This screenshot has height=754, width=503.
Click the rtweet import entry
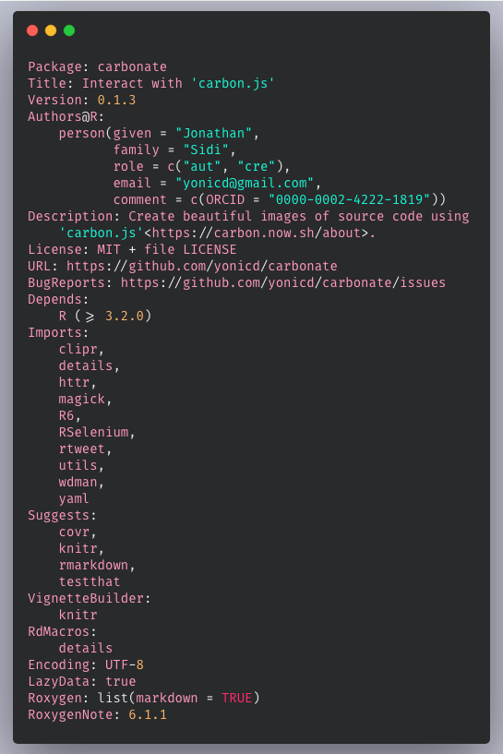[x=82, y=449]
